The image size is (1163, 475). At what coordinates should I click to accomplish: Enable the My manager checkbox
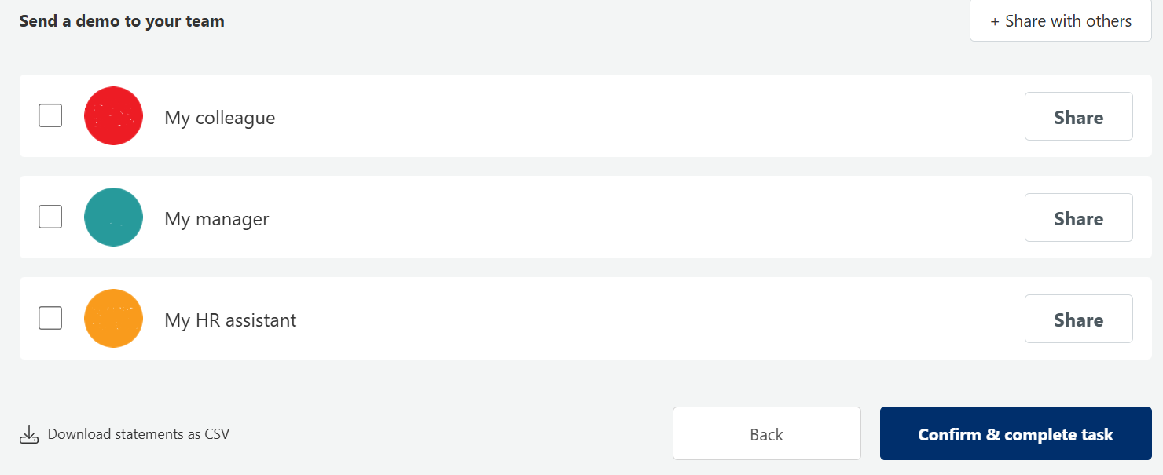click(50, 217)
